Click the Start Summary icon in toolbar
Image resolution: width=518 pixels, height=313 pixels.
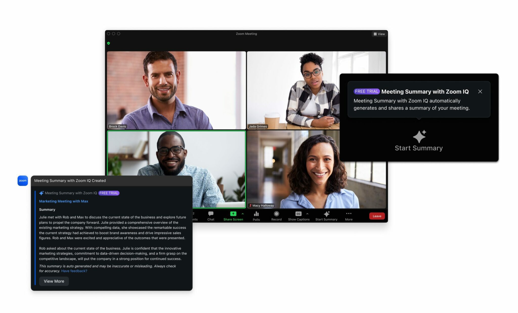[x=326, y=213]
